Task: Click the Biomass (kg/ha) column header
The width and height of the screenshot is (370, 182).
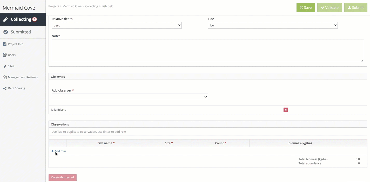Action: pos(300,143)
